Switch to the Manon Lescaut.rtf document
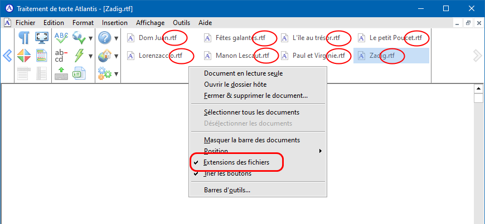 238,56
